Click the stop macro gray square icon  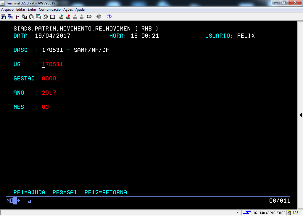pos(75,17)
